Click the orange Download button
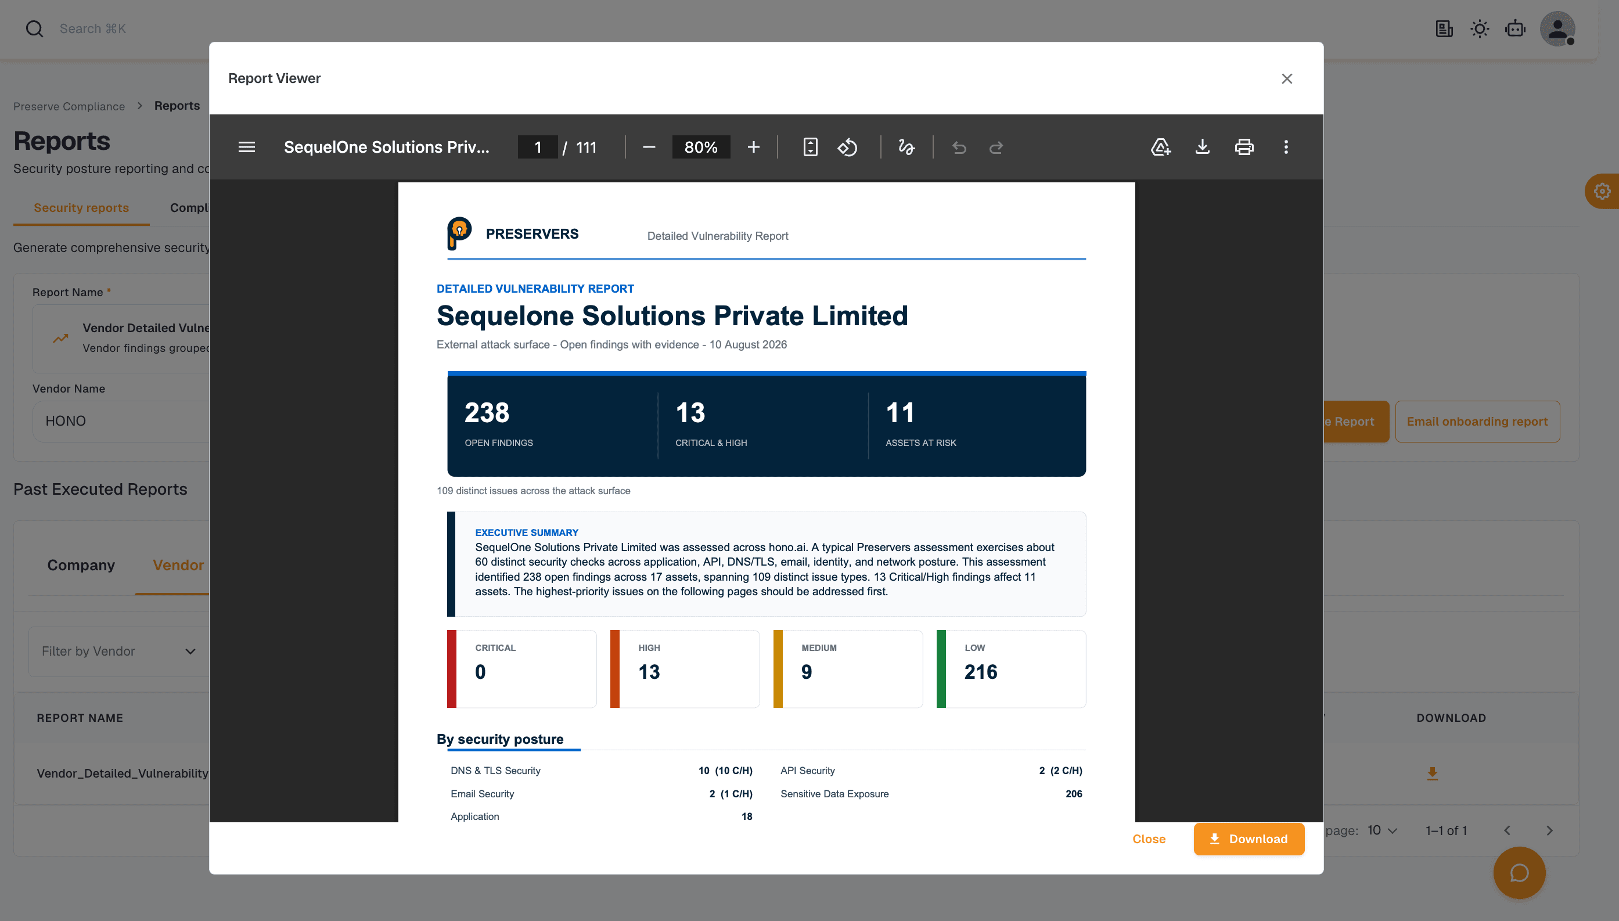 tap(1249, 839)
